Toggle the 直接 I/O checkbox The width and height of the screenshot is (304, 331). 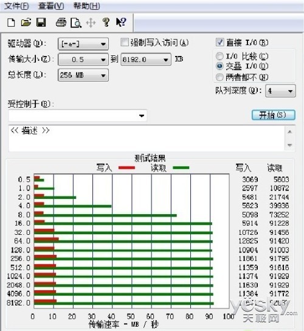click(x=220, y=42)
